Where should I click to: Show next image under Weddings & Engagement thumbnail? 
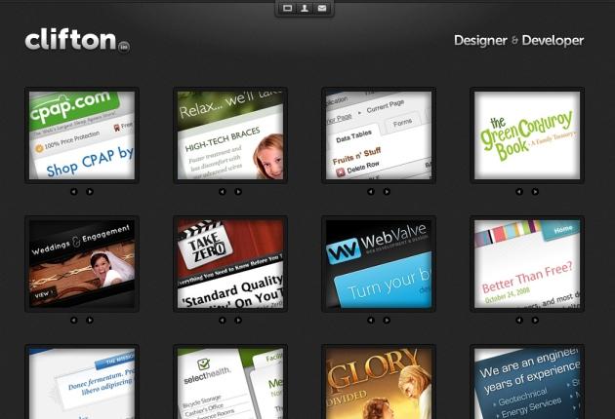click(x=90, y=320)
